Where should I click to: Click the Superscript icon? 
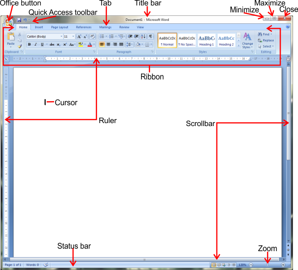tap(65, 45)
